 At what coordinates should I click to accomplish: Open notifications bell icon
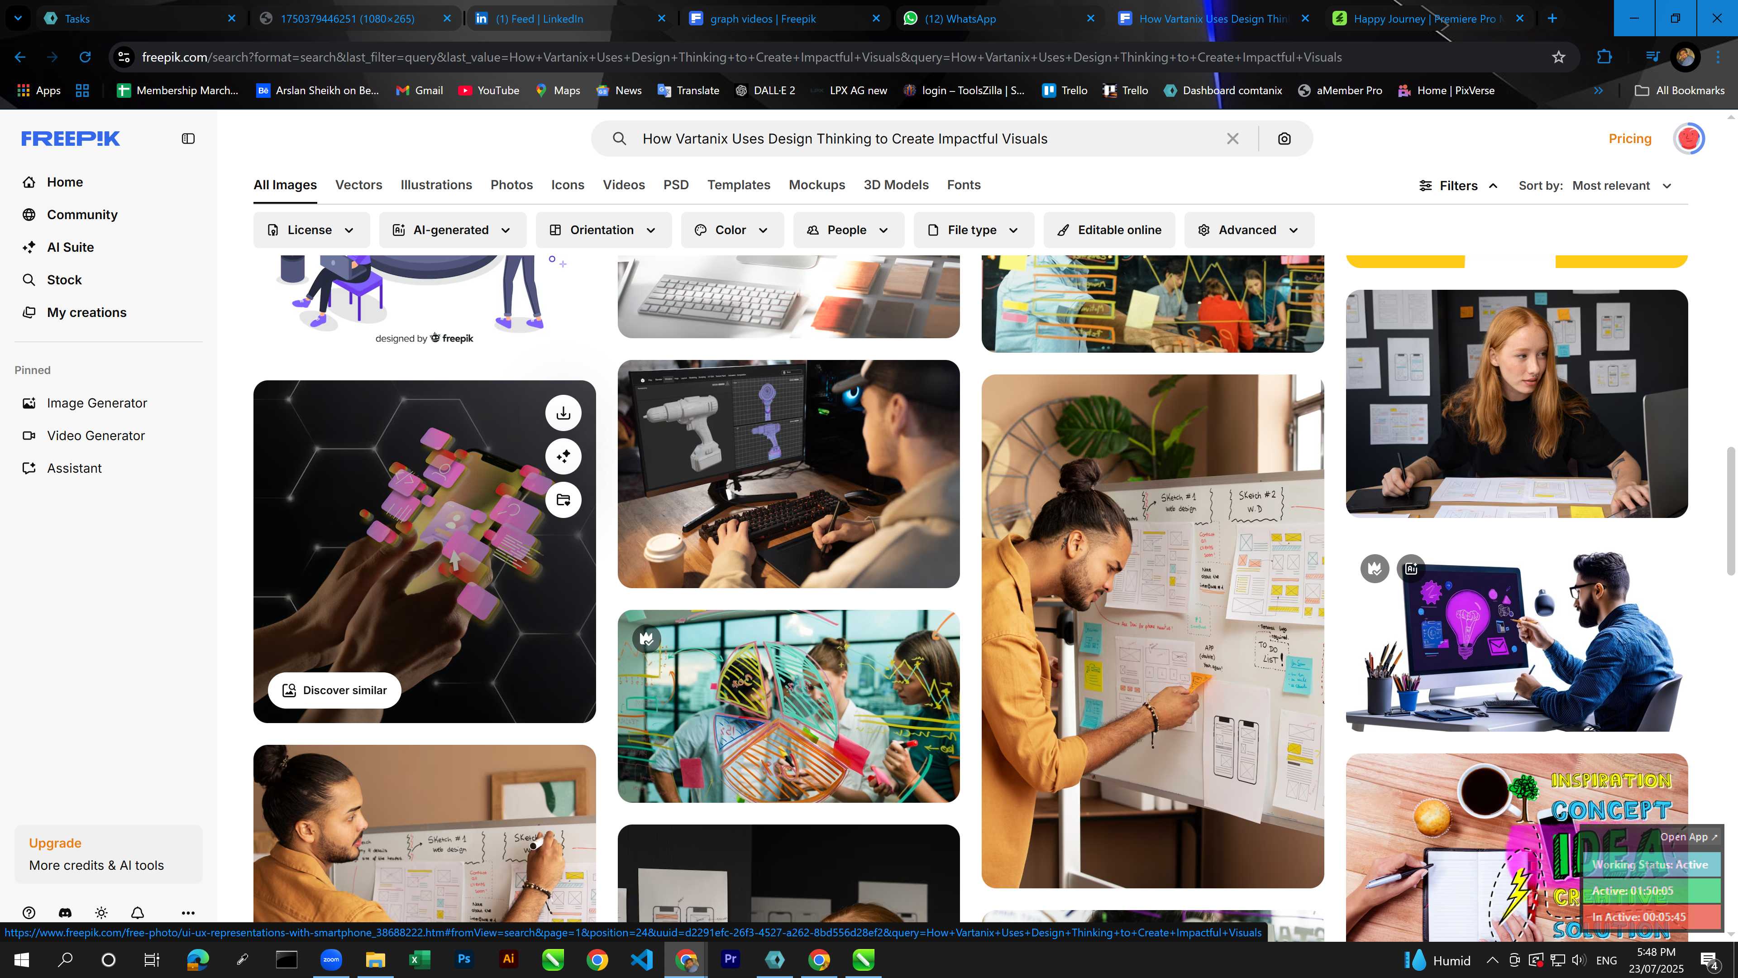point(137,912)
